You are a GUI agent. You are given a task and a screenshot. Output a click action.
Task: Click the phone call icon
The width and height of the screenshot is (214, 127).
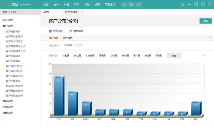tap(203, 5)
